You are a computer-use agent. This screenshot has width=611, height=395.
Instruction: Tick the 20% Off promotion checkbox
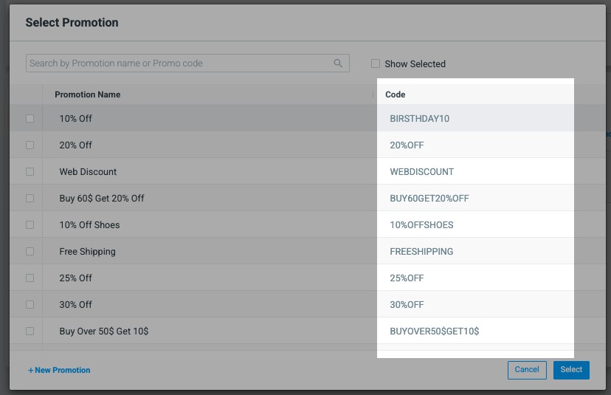click(30, 145)
